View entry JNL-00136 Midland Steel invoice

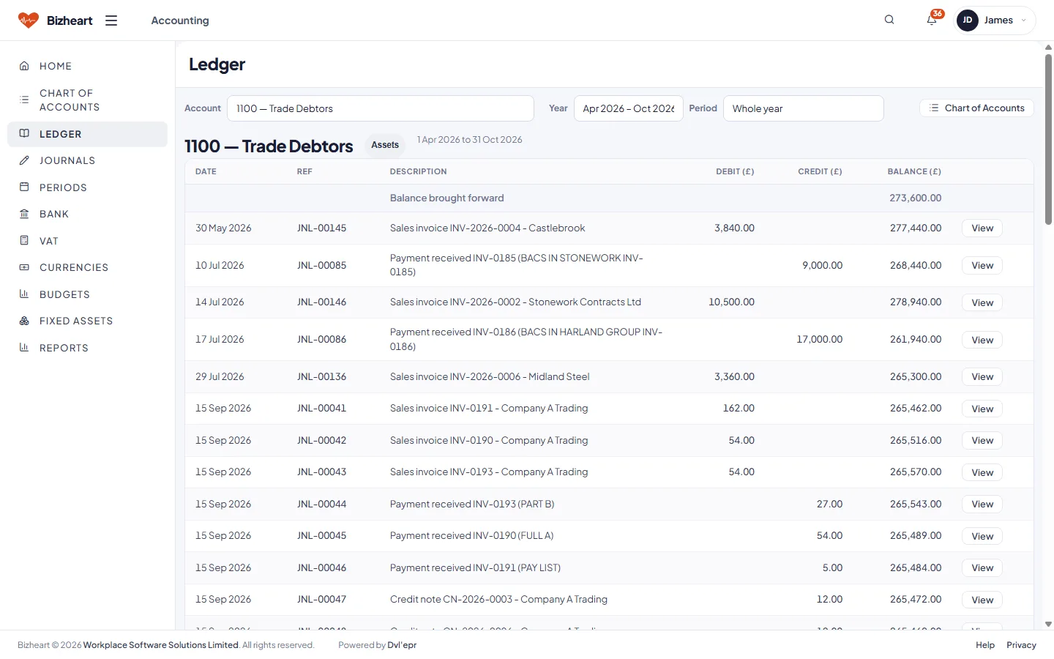[x=982, y=377]
